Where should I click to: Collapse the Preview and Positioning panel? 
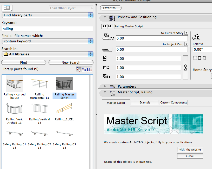105,17
